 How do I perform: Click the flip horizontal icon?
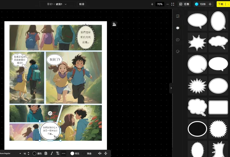100,153
